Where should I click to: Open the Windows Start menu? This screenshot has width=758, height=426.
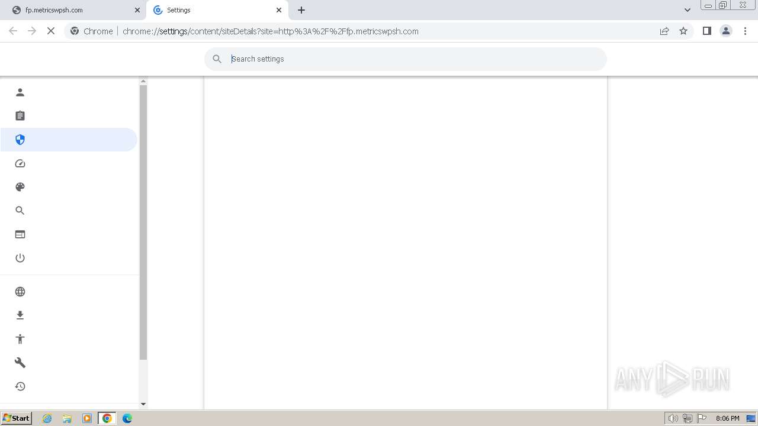(x=16, y=418)
